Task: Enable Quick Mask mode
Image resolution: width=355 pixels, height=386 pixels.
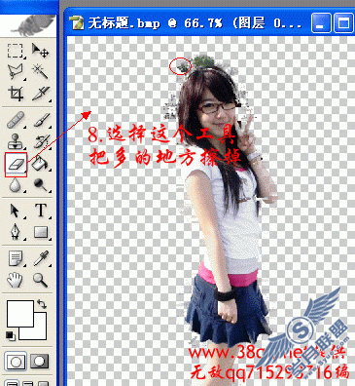Action: pyautogui.click(x=39, y=361)
